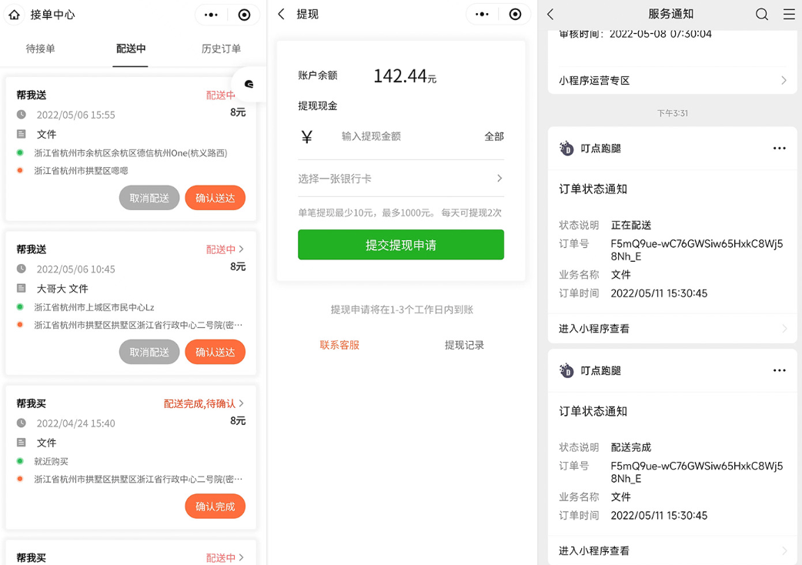This screenshot has width=802, height=565.
Task: Open 联系客服 link
Action: (339, 346)
